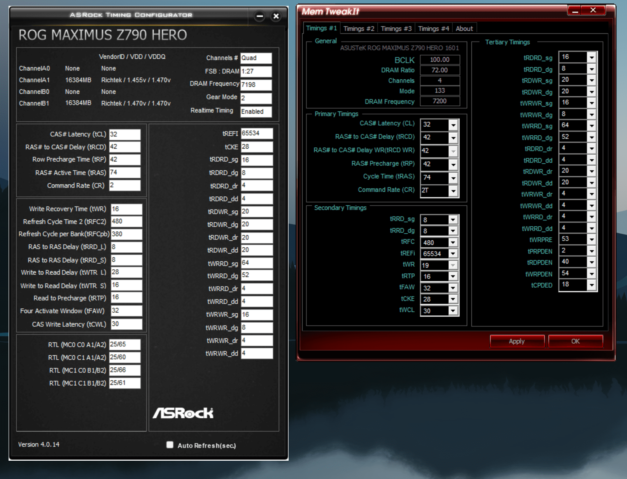
Task: Click the tCKE field in ASRock window
Action: pos(257,147)
